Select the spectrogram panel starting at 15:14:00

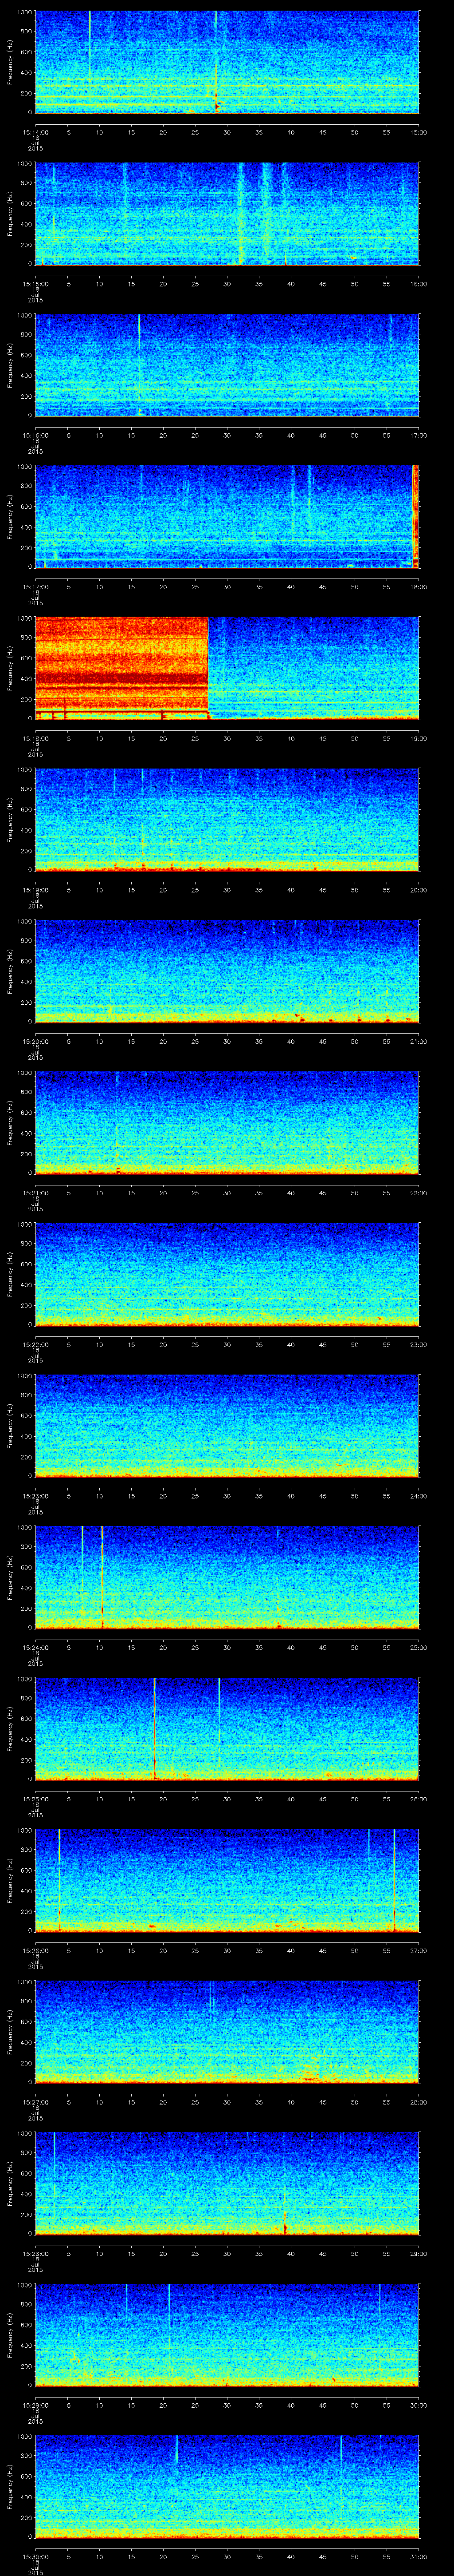(227, 62)
